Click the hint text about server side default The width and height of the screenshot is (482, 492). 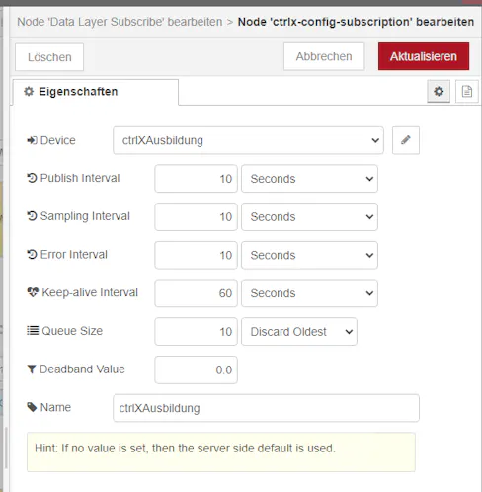click(185, 449)
